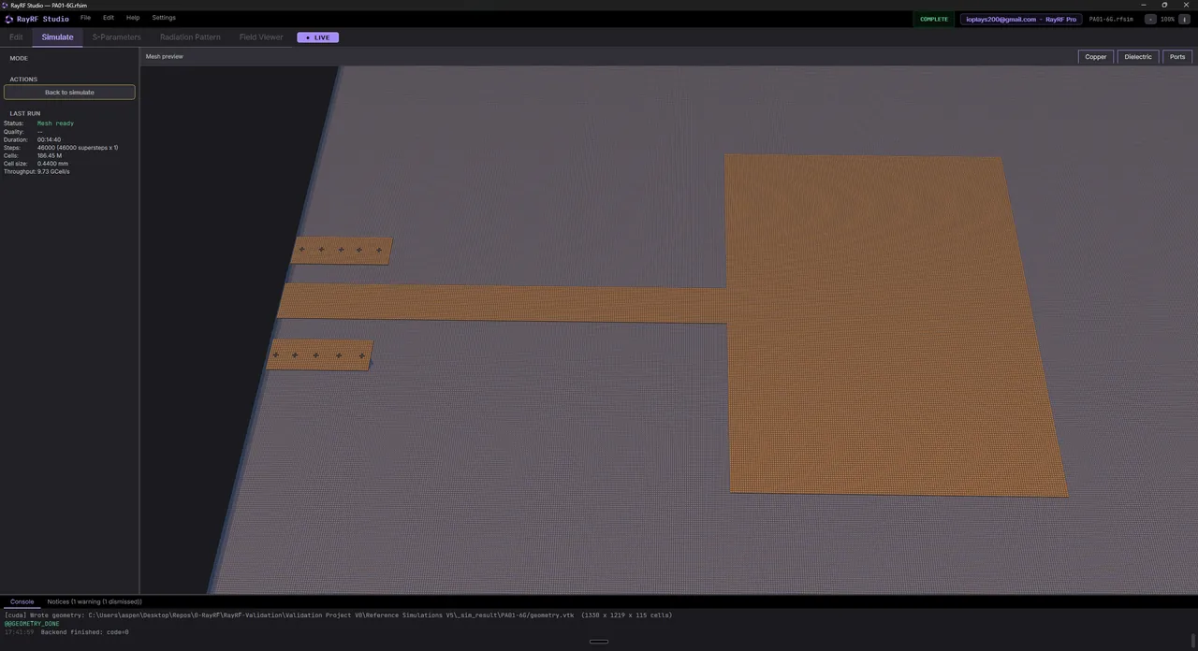Click the feed line strip in mesh preview
1198x651 pixels.
coord(502,303)
